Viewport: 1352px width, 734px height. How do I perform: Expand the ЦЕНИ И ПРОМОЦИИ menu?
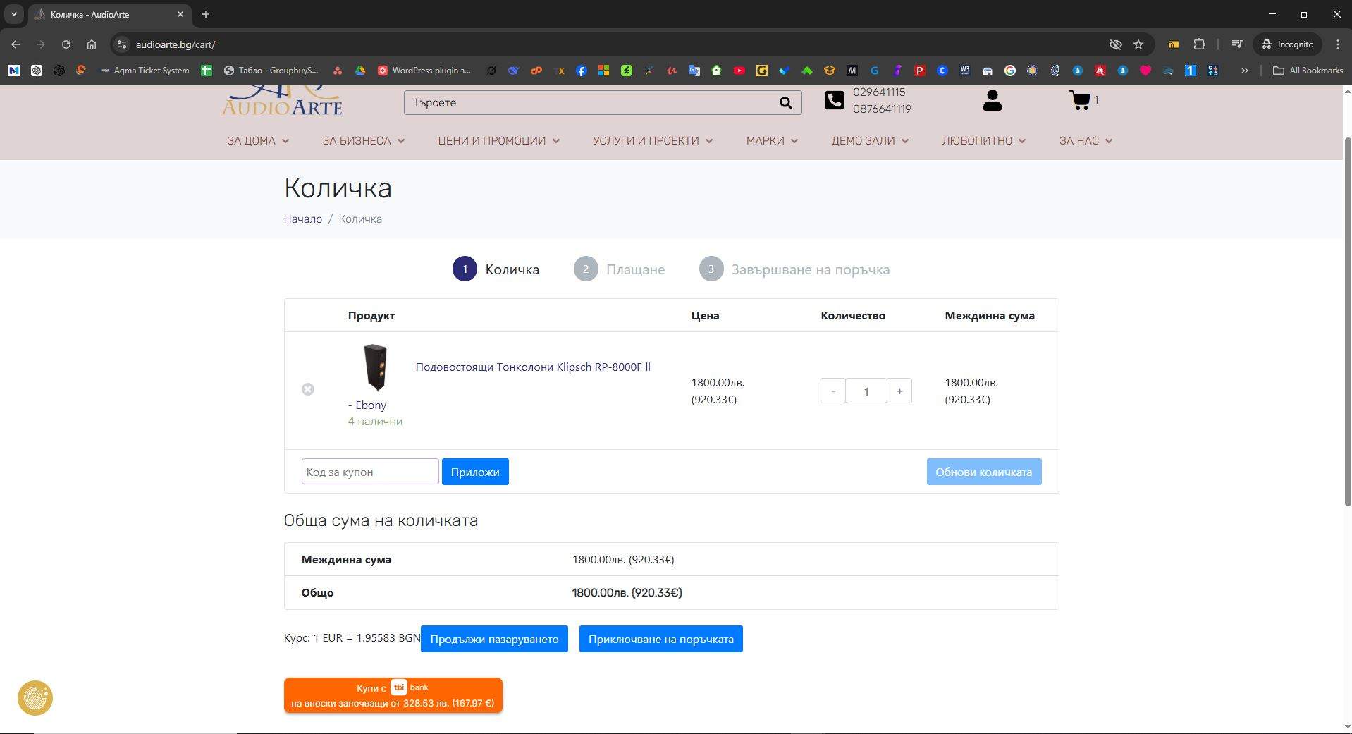coord(499,141)
